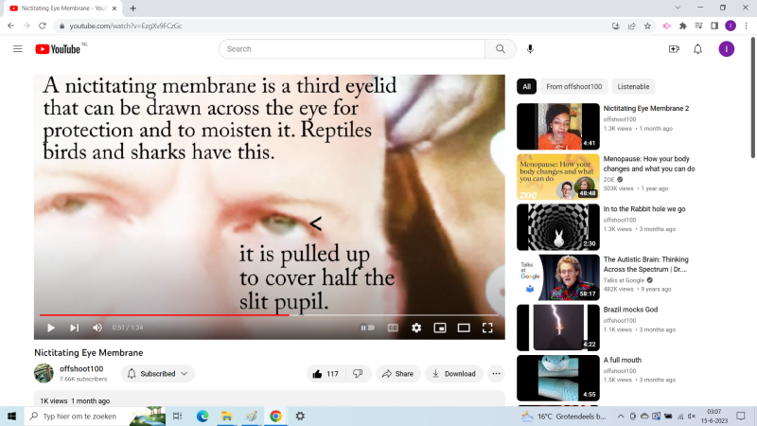
Task: Bookmark this page with star icon
Action: pos(647,27)
